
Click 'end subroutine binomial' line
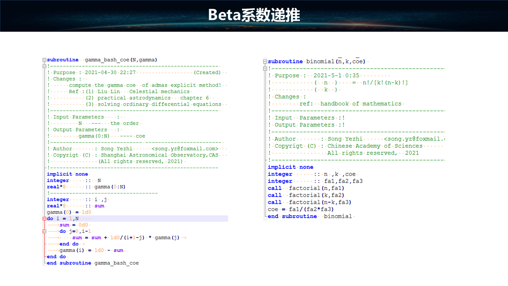(310, 216)
